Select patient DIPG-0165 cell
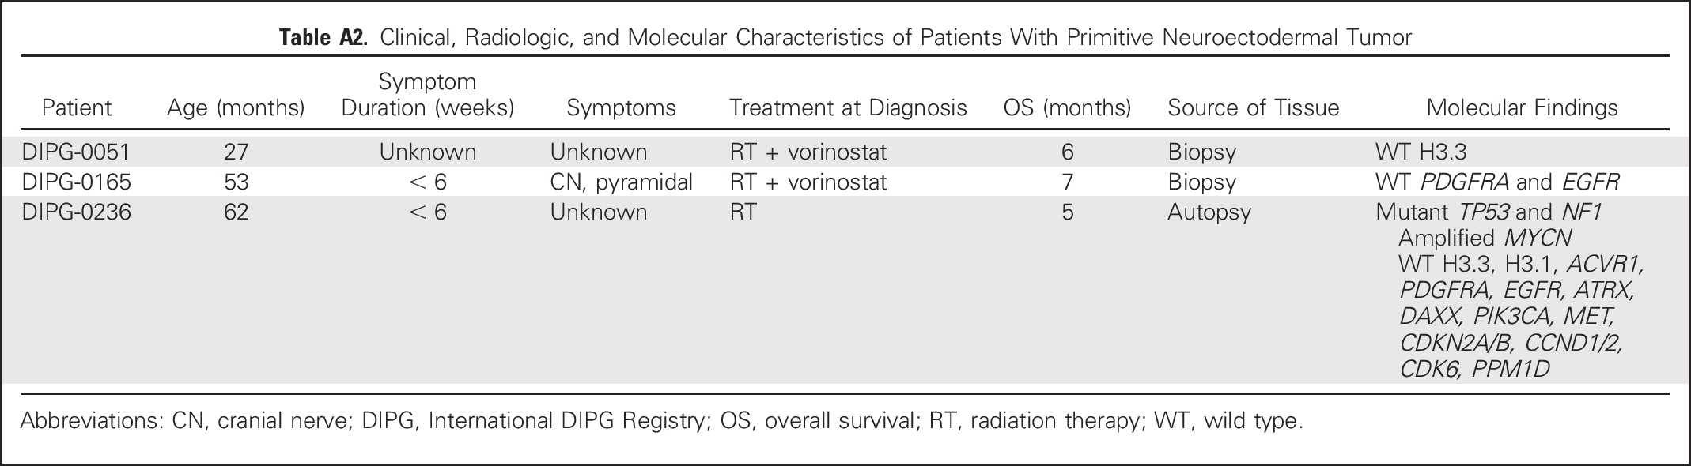Image resolution: width=1691 pixels, height=466 pixels. click(x=76, y=182)
